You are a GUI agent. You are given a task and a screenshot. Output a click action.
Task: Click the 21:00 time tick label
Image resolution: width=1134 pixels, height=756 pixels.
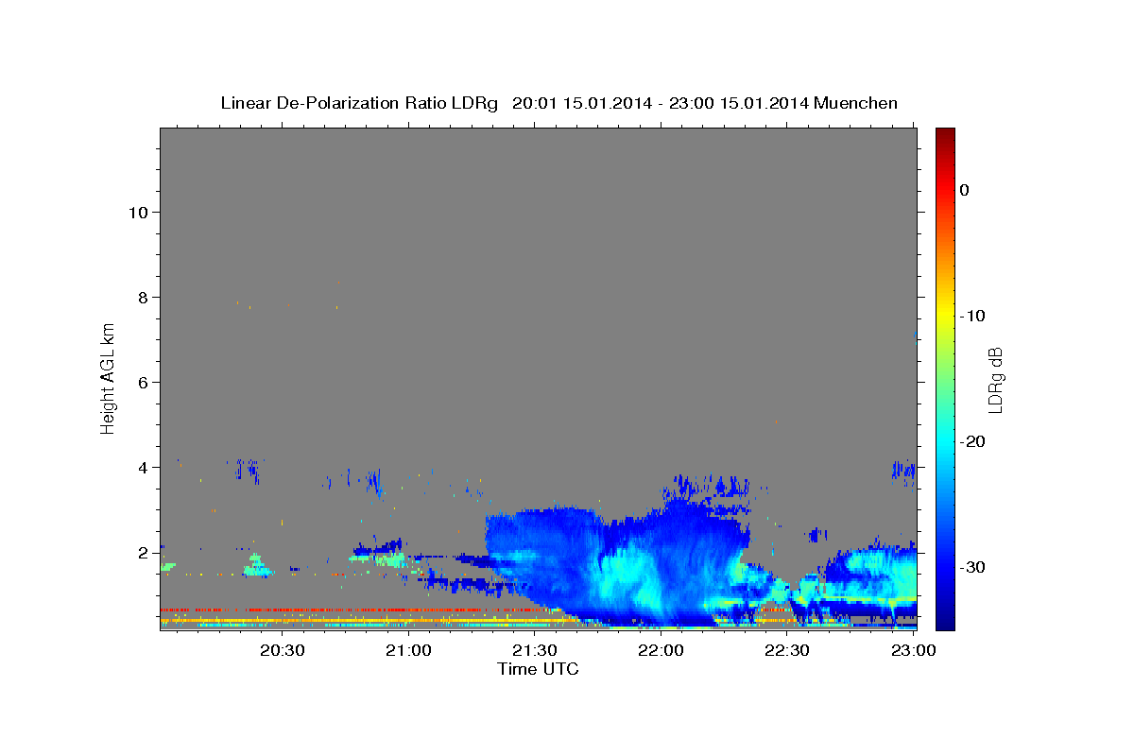tap(409, 650)
